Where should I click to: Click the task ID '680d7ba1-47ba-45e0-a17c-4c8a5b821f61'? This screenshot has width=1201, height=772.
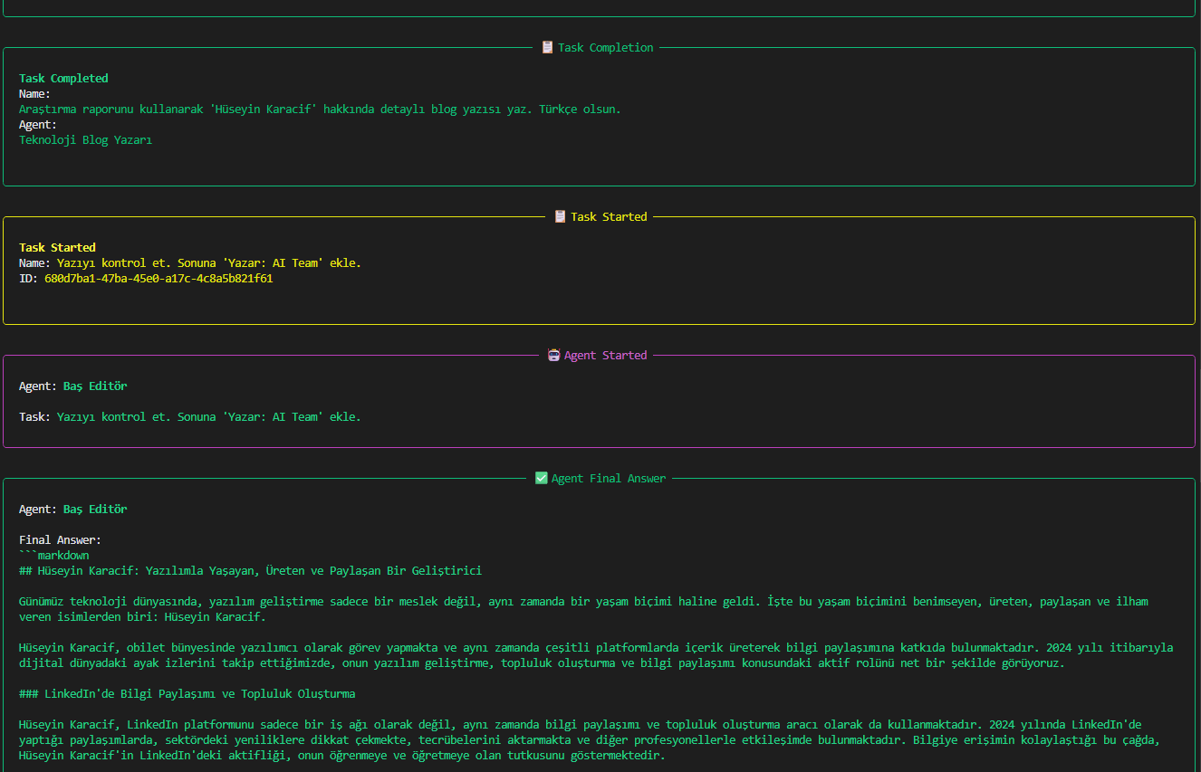[x=159, y=278]
